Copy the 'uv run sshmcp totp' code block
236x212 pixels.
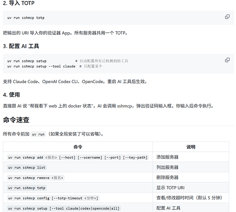pyautogui.click(x=227, y=17)
